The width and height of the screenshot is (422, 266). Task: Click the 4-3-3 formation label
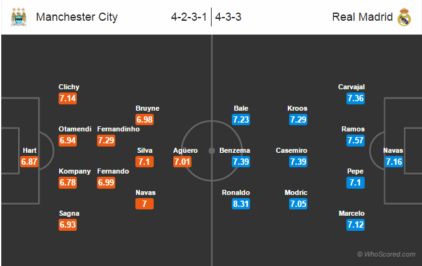coord(228,17)
